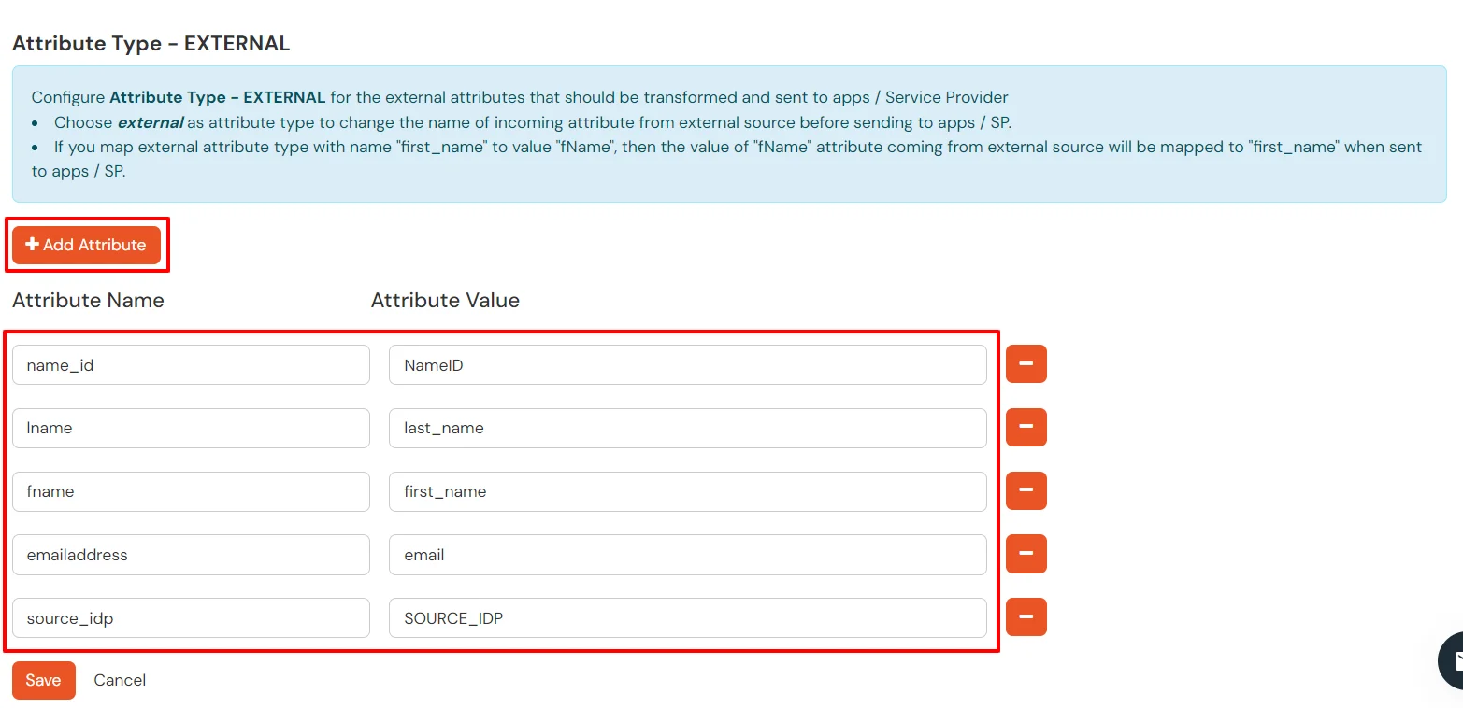Select the NameID attribute value field

[x=687, y=364]
